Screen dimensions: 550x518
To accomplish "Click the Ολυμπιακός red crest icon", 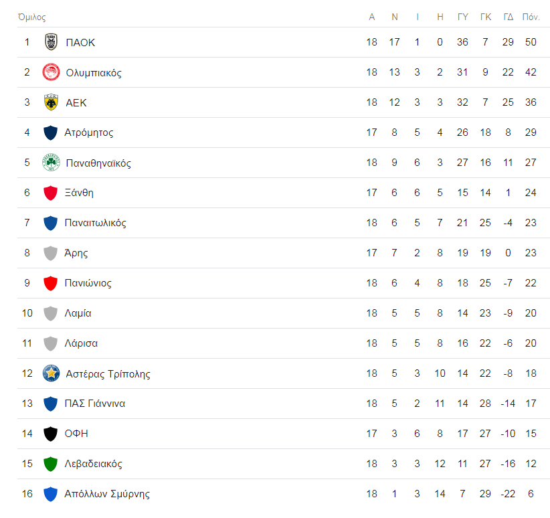I will pyautogui.click(x=51, y=72).
